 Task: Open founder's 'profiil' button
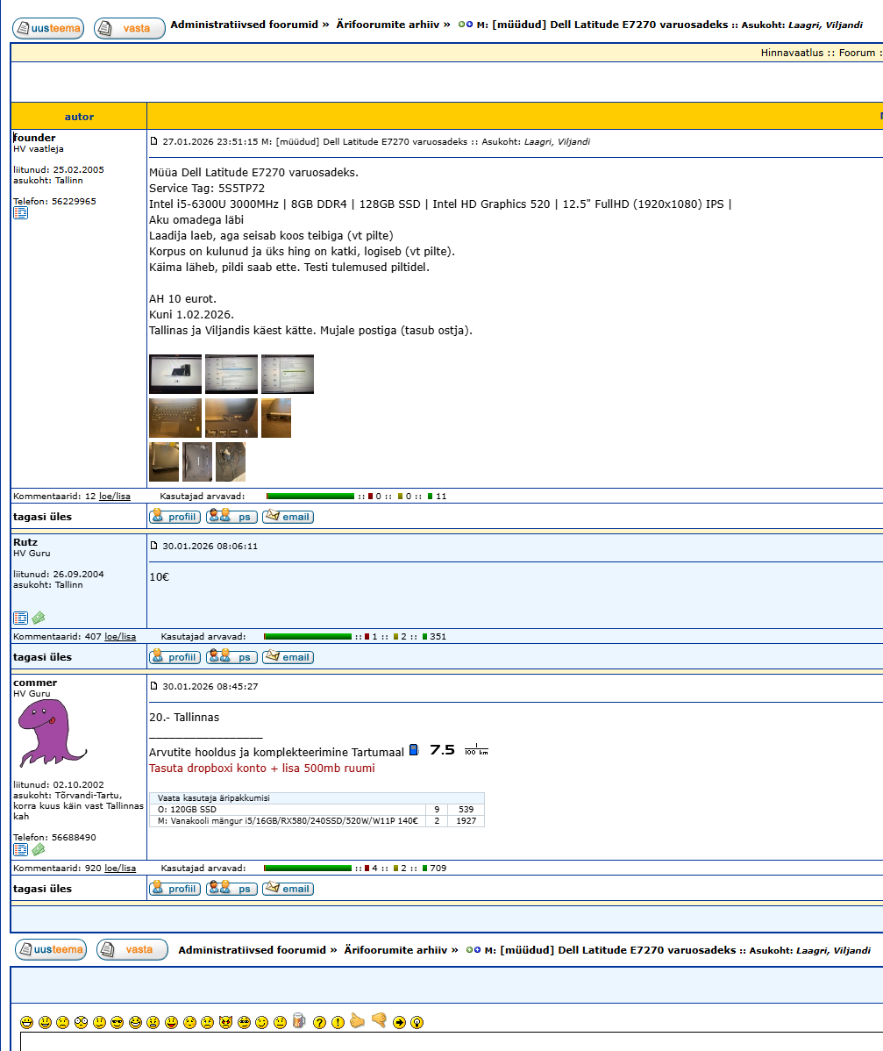(174, 517)
